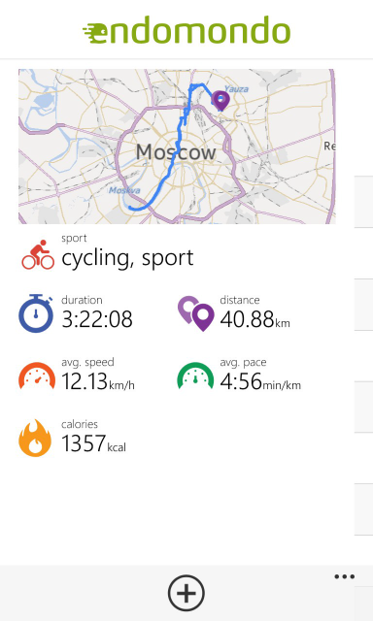Open the Moscow route map thumbnail

(x=177, y=147)
